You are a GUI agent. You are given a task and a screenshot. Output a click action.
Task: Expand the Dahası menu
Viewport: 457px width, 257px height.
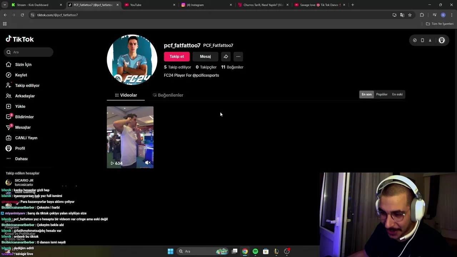click(x=21, y=159)
